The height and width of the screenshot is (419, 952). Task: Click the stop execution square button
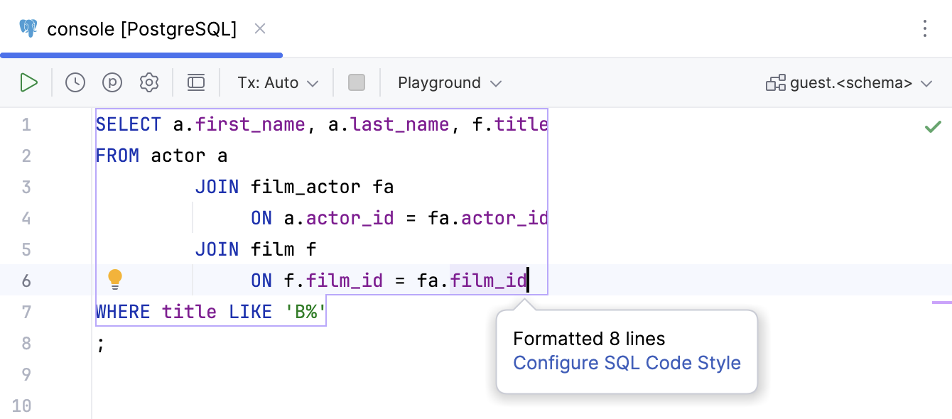pos(357,83)
